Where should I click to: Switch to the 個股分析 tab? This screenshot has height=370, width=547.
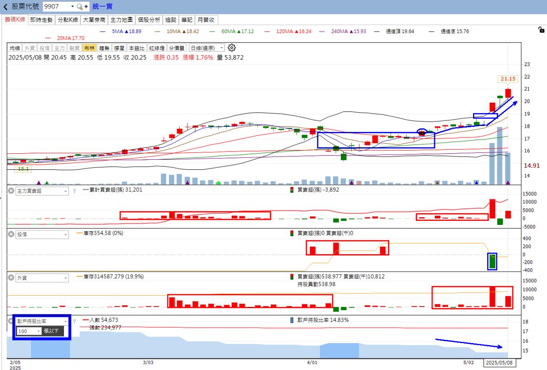click(x=149, y=20)
